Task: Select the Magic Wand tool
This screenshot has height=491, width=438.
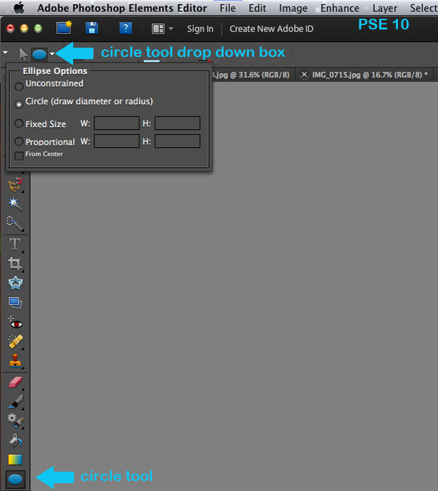Action: 15,204
